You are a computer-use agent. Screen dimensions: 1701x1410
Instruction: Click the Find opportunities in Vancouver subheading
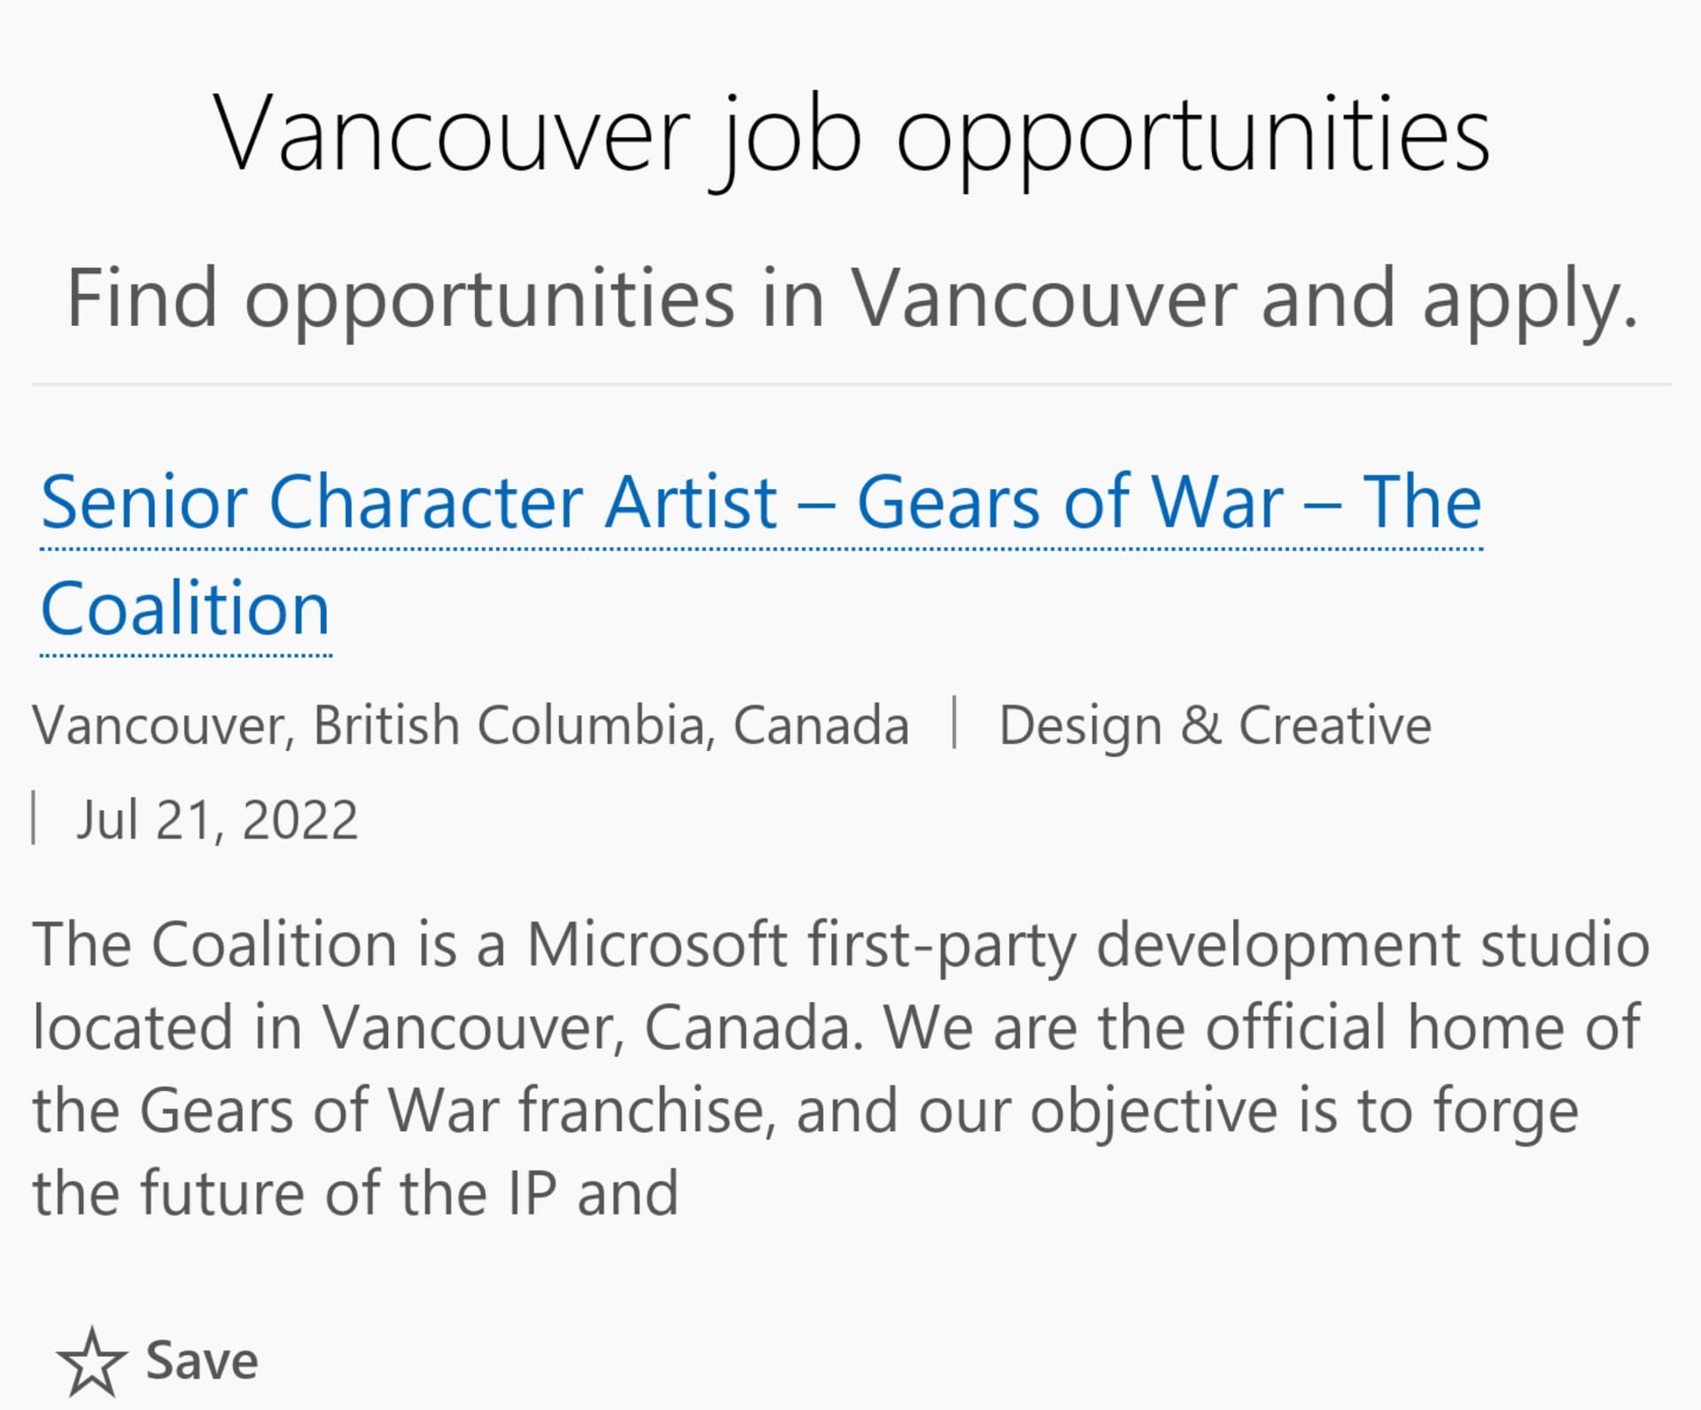click(851, 299)
